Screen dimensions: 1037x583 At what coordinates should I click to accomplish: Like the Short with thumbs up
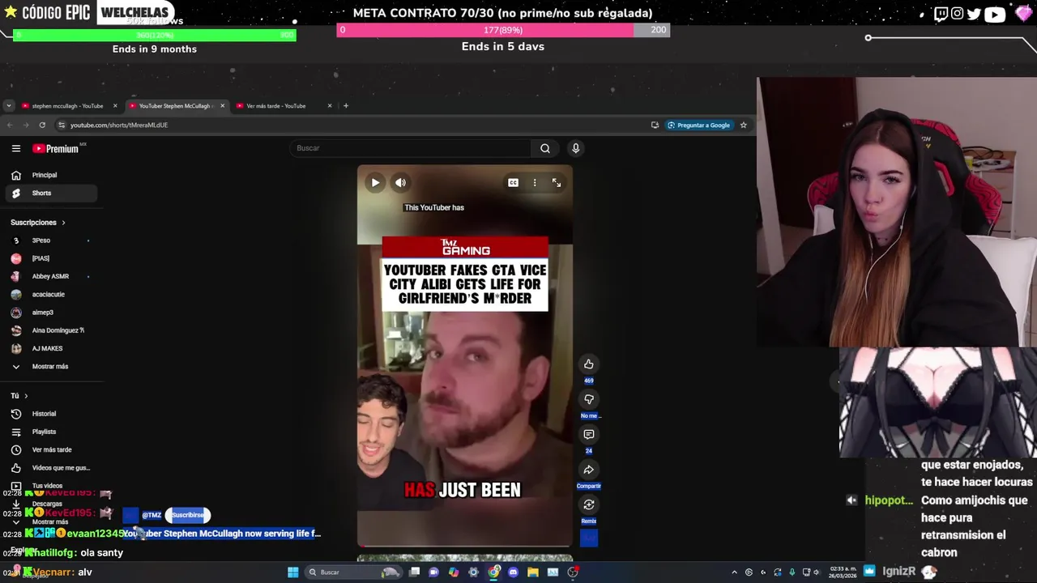click(589, 364)
